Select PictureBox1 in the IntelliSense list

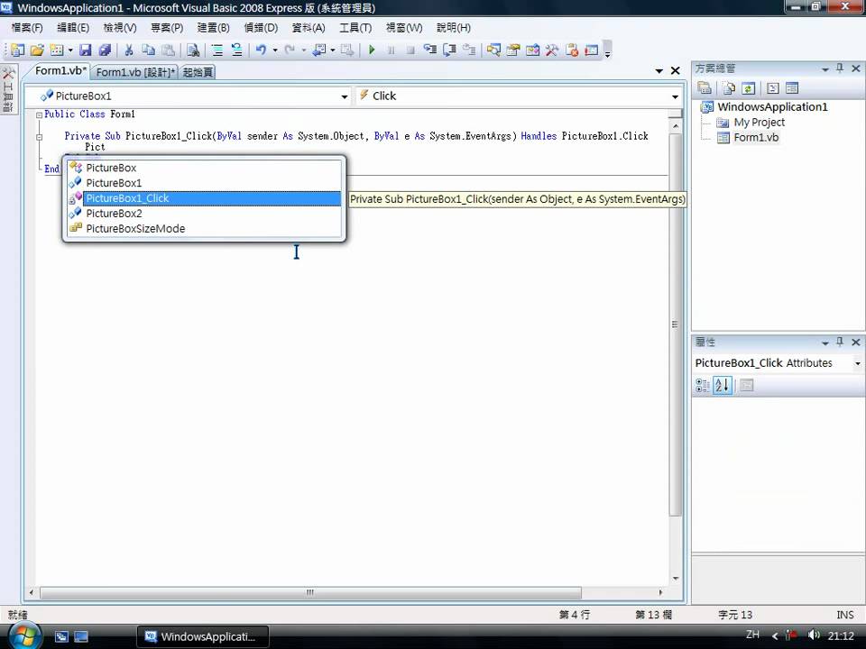click(x=204, y=183)
